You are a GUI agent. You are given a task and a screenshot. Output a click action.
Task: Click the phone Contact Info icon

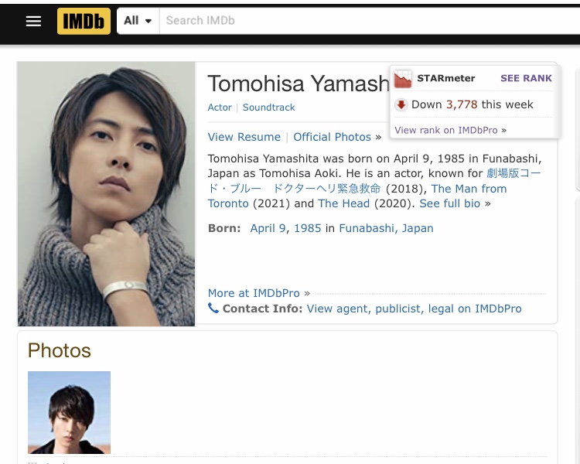click(213, 308)
